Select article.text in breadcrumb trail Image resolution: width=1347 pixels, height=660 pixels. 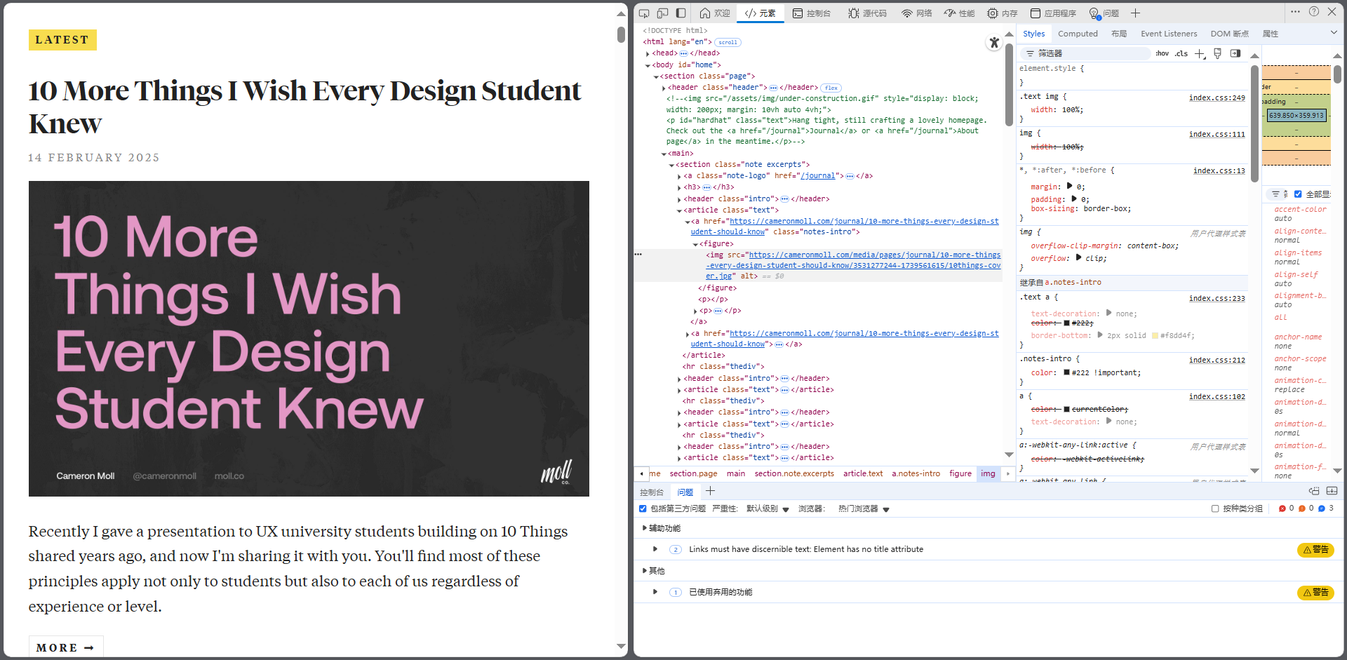(x=863, y=473)
